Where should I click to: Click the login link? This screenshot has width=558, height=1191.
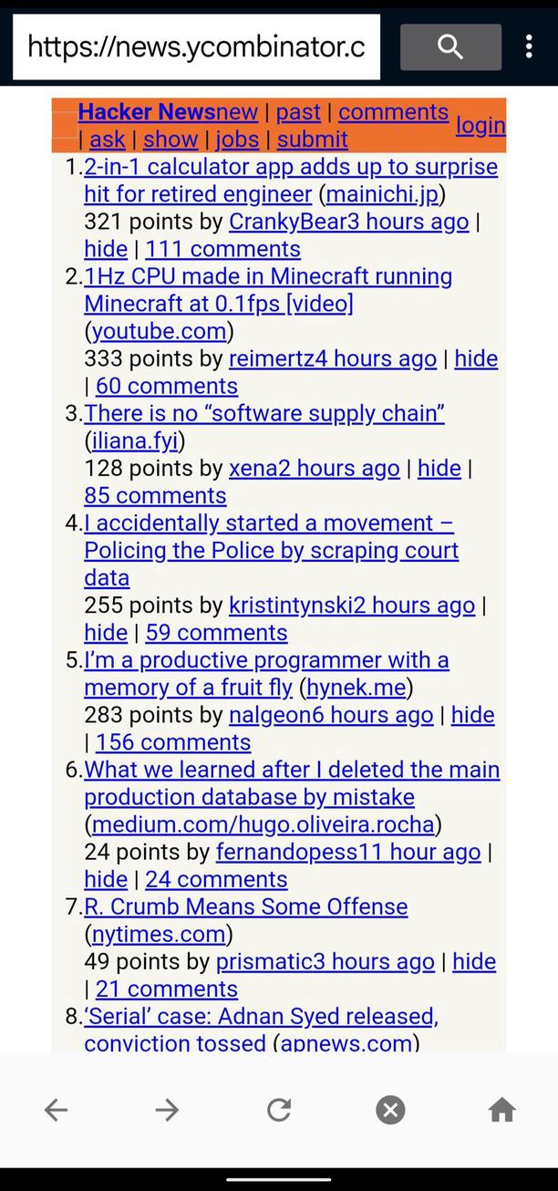click(480, 125)
